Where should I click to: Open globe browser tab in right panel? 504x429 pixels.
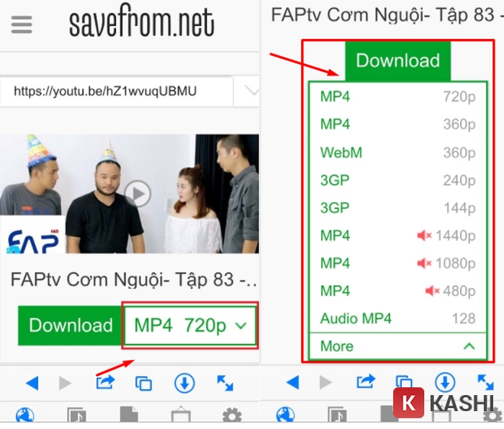(285, 415)
